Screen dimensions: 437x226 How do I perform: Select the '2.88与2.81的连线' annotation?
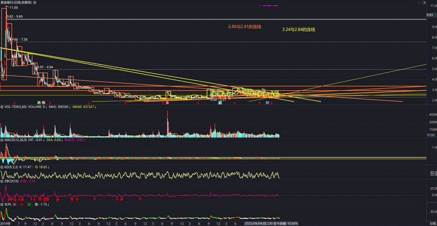click(x=244, y=27)
